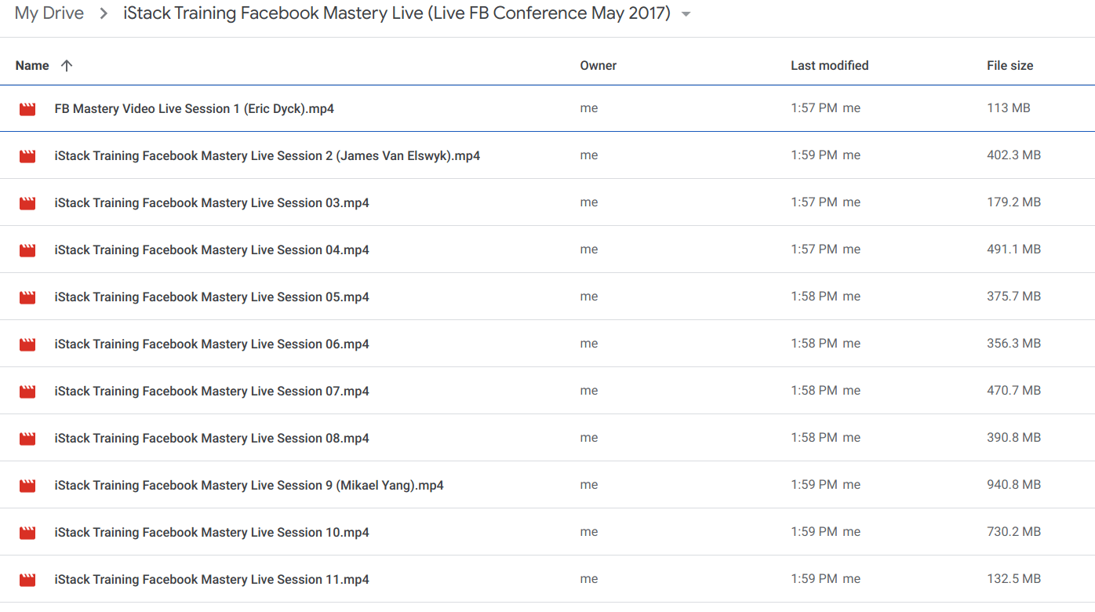Sort files by Name column header
This screenshot has width=1095, height=612.
pyautogui.click(x=32, y=66)
